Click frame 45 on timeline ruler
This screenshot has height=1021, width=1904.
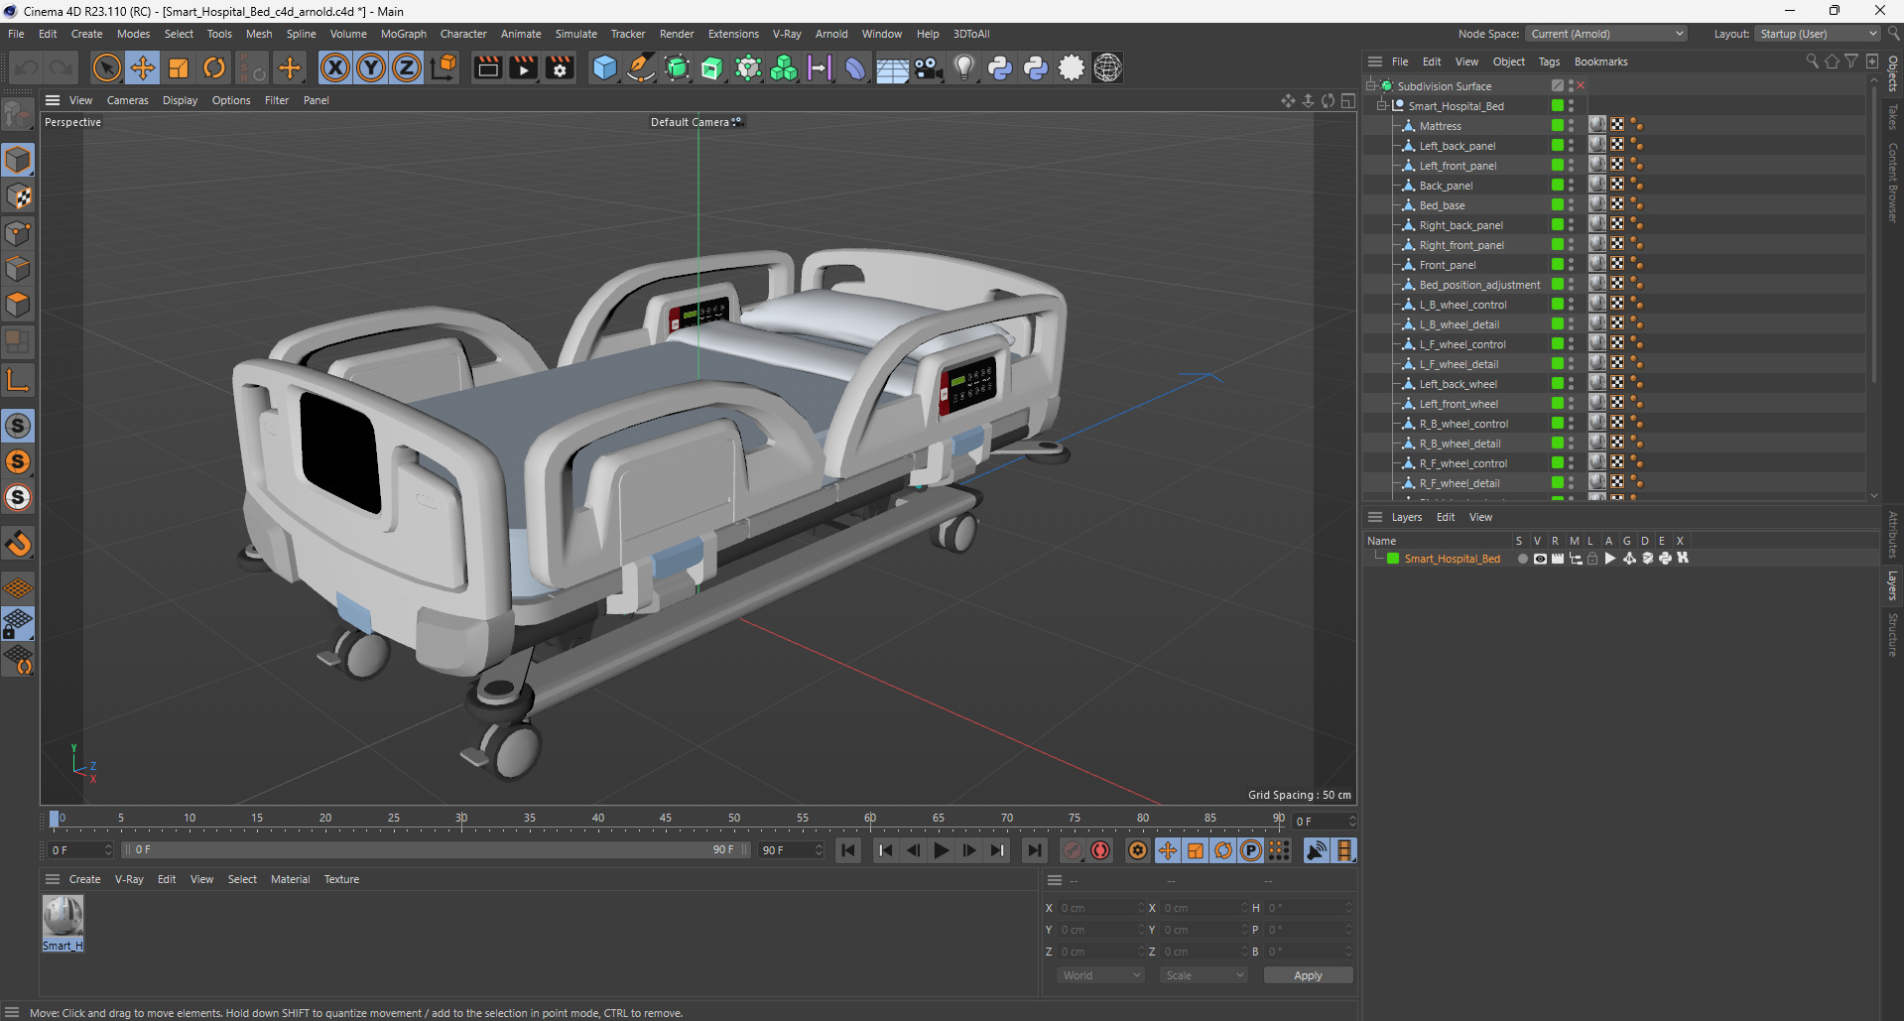[666, 819]
